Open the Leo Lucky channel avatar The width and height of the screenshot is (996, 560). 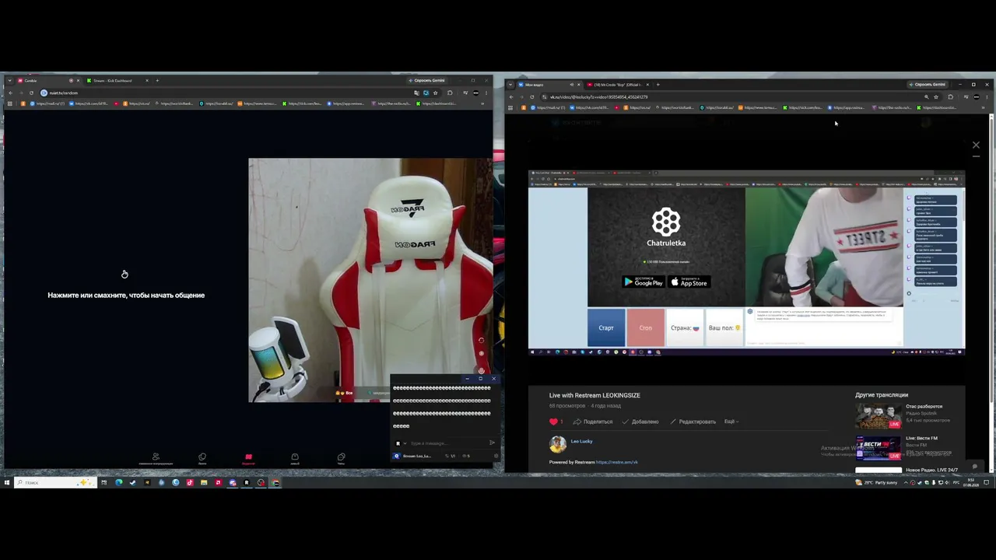[x=558, y=444]
